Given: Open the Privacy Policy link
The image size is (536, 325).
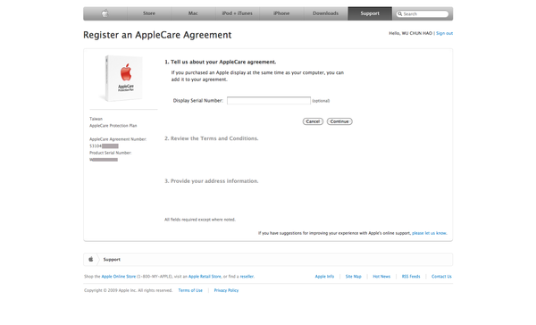Looking at the screenshot, I should click(x=226, y=290).
